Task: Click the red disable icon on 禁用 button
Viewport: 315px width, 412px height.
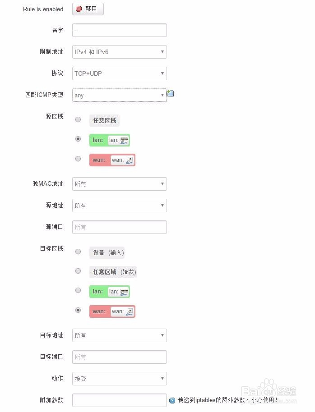Action: click(79, 9)
